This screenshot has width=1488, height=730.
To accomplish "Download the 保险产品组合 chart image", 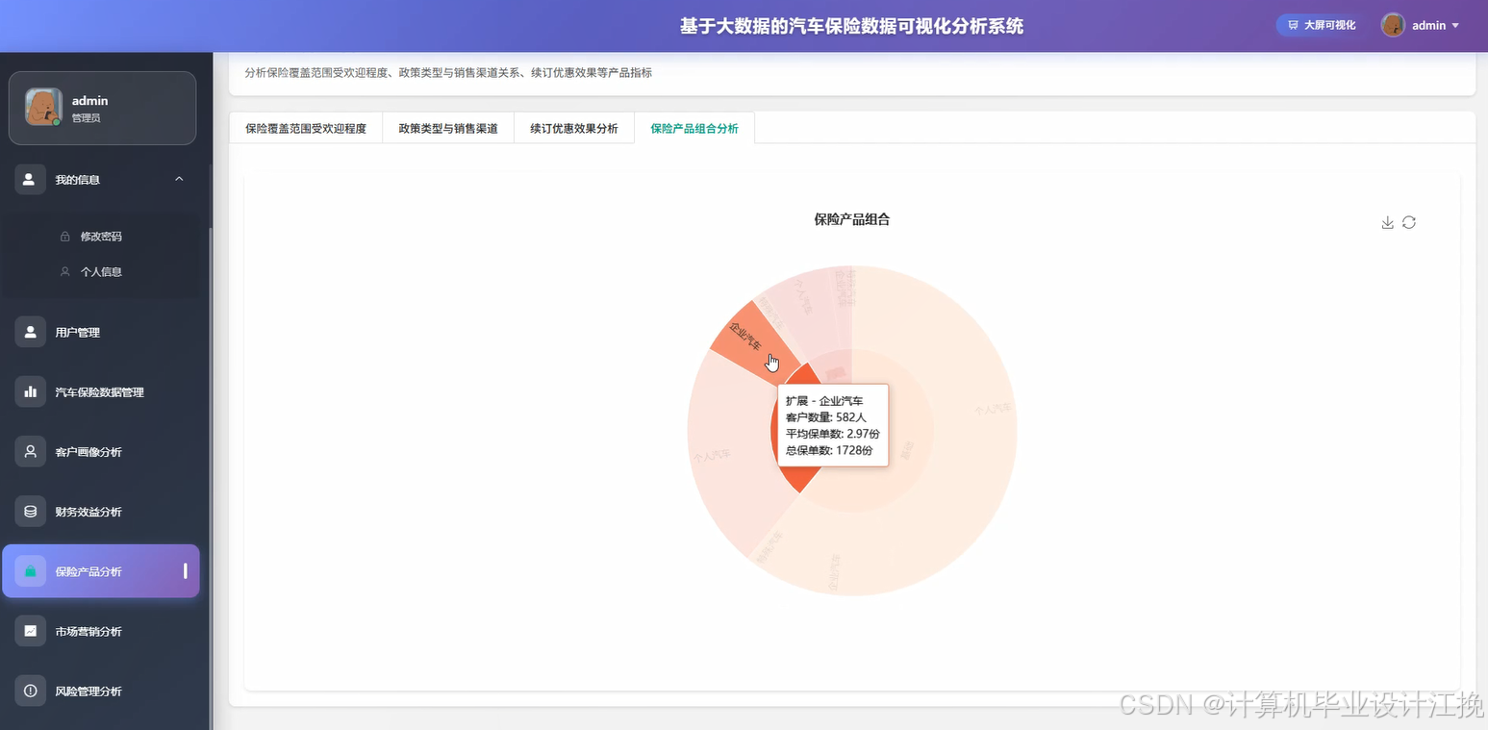I will [1387, 222].
